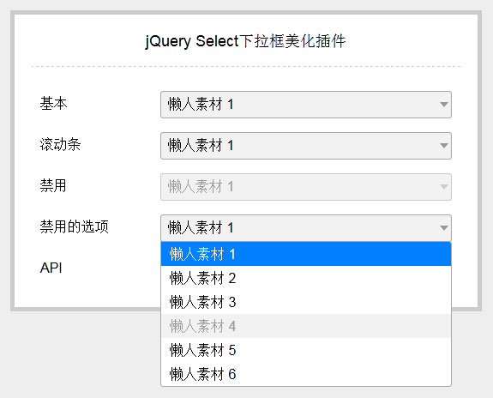Click the 滚动条 label

click(60, 145)
